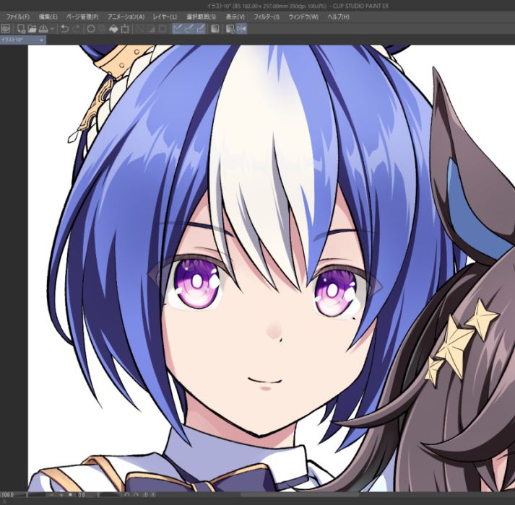Viewport: 515px width, 505px height.
Task: Click the zoom value 100.0 field
Action: (7, 495)
